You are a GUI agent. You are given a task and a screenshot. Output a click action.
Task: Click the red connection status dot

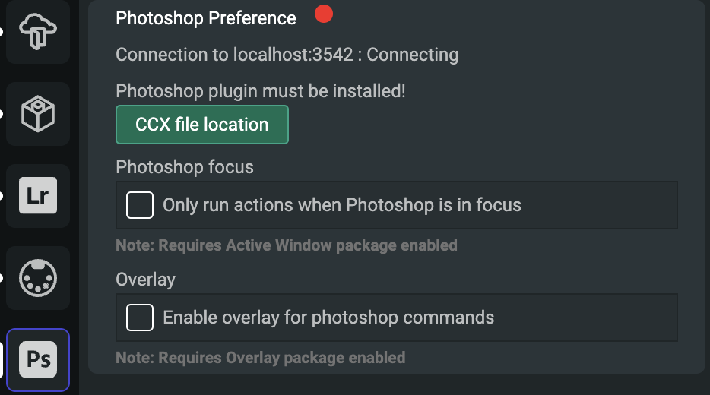[324, 14]
